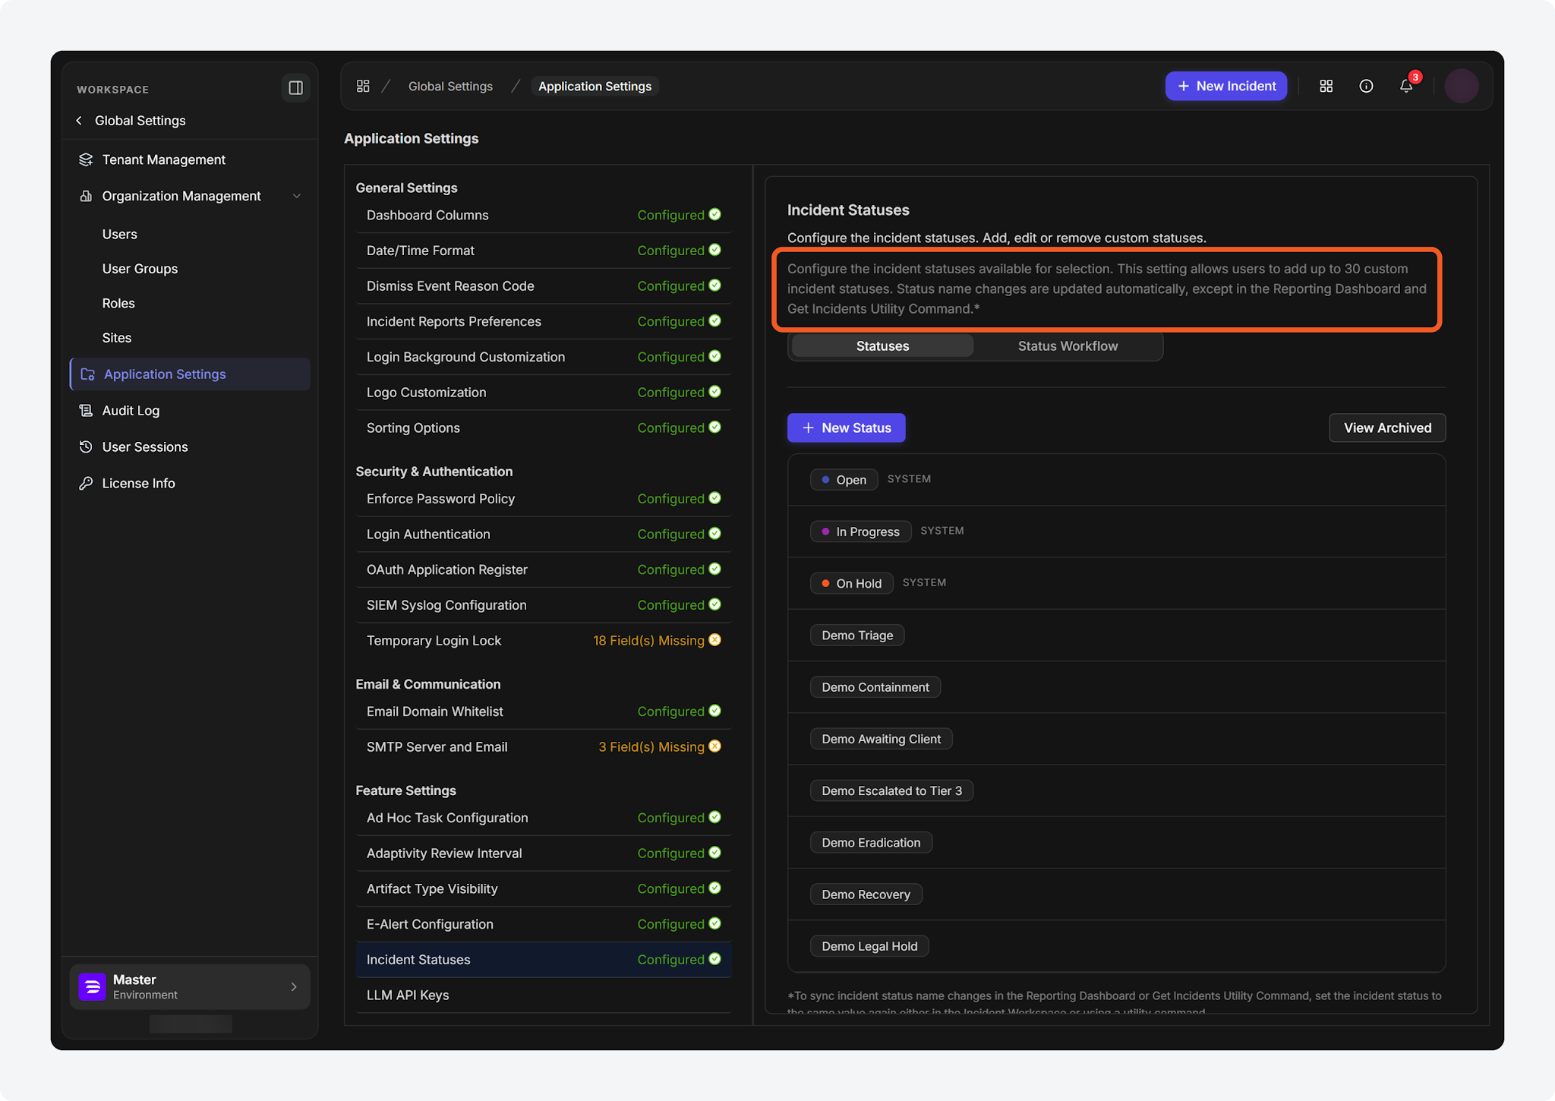Click the Tenant Management layers icon
The width and height of the screenshot is (1555, 1101).
(x=86, y=159)
